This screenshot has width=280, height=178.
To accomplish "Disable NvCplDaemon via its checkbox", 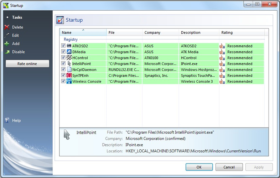I will [x=63, y=70].
